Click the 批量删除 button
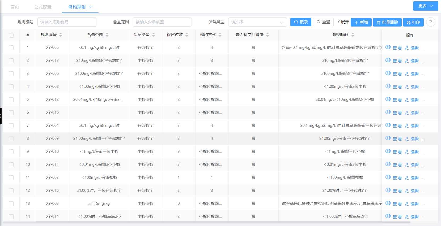 click(387, 22)
